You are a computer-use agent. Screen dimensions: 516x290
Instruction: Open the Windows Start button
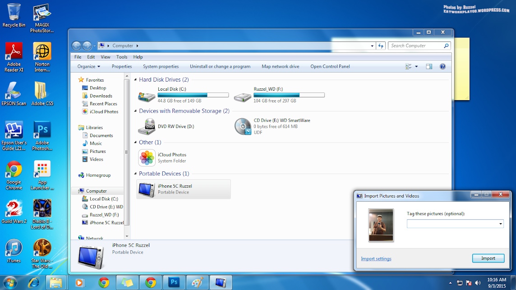(10, 282)
